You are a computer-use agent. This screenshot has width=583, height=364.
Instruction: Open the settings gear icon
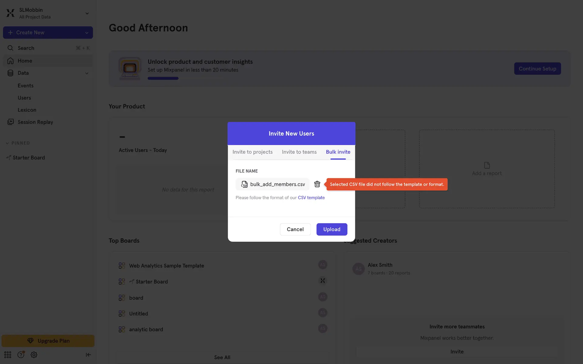(34, 355)
